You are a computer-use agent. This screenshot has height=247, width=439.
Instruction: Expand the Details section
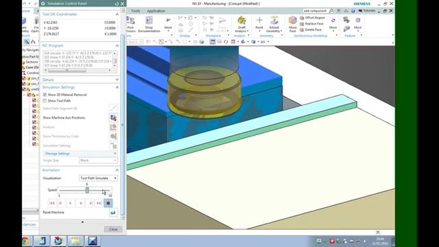pos(117,80)
